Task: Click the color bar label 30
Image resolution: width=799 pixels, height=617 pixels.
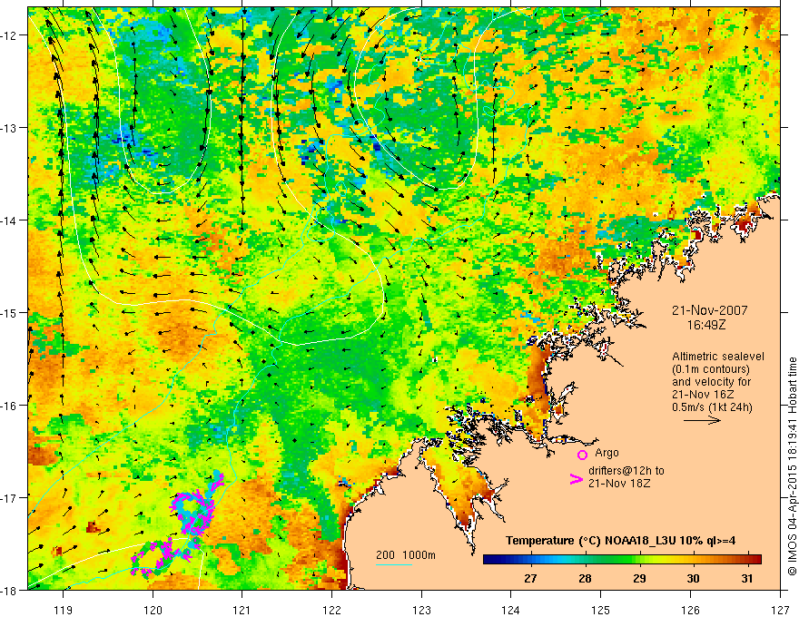Action: [693, 578]
